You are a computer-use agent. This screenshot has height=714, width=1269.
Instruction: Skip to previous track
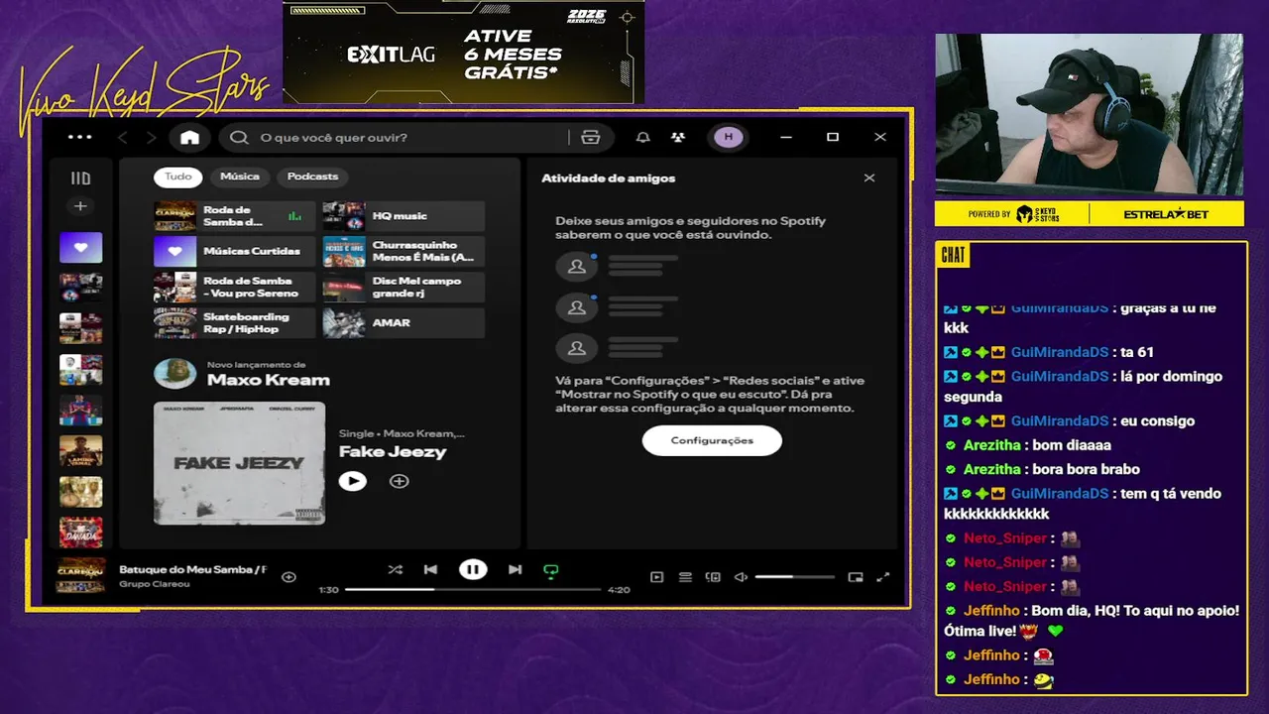430,570
